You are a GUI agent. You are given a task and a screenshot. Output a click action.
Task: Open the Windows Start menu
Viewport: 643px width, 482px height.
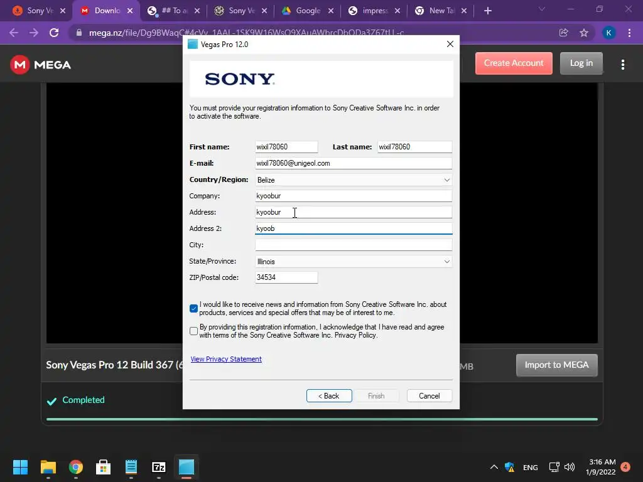(20, 467)
